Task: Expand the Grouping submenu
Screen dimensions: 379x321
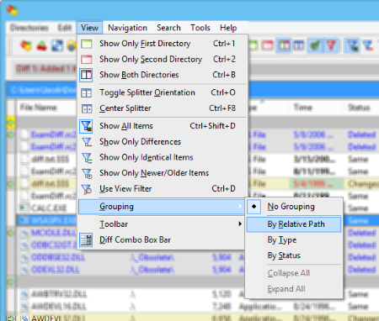Action: (x=161, y=207)
